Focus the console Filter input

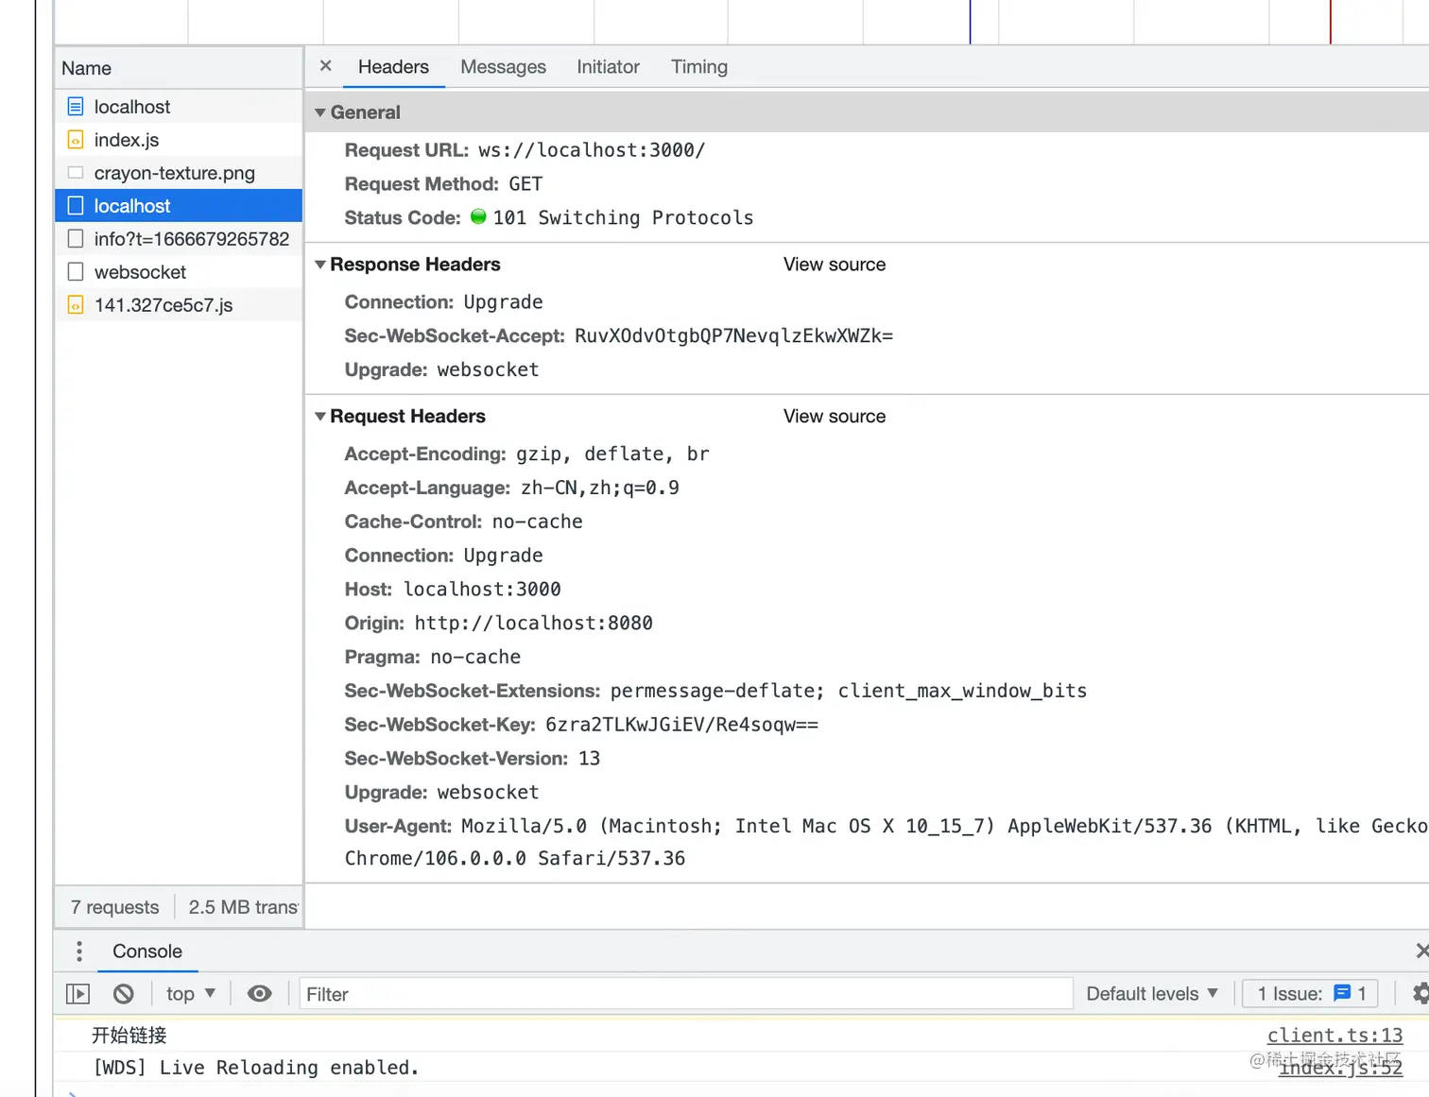686,994
